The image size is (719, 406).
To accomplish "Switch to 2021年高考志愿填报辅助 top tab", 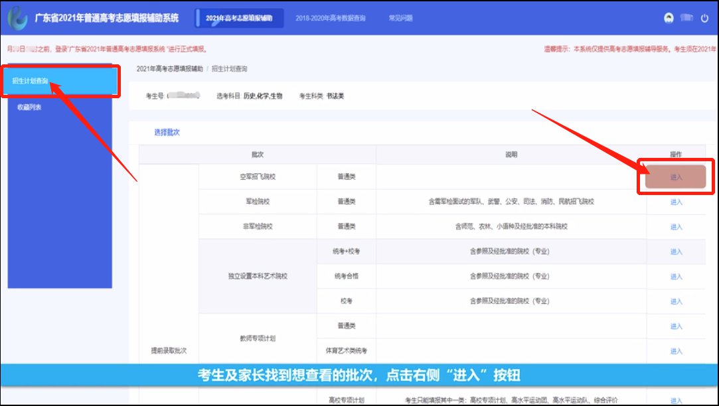I will point(239,18).
